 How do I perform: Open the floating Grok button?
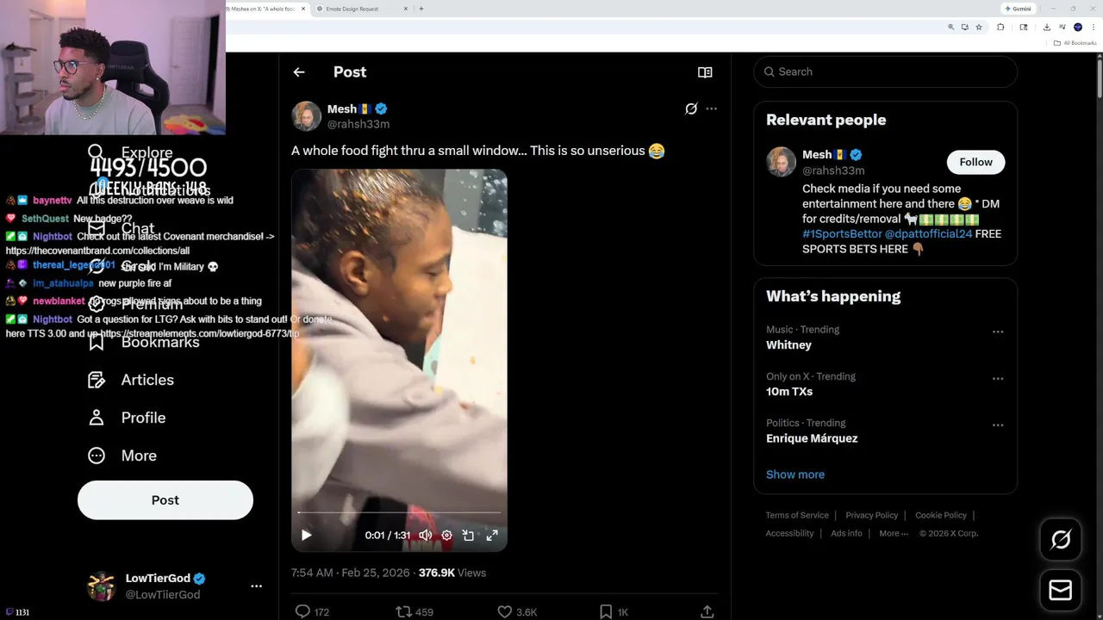[1061, 540]
